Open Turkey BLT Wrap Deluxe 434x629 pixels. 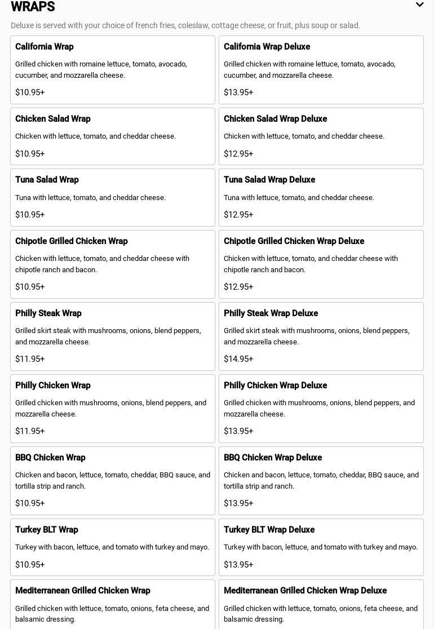(321, 547)
